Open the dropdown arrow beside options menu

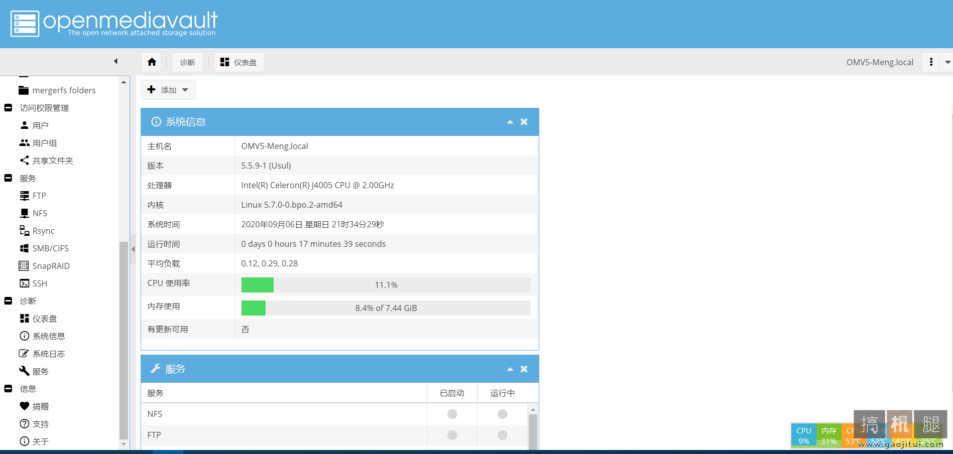(x=947, y=62)
